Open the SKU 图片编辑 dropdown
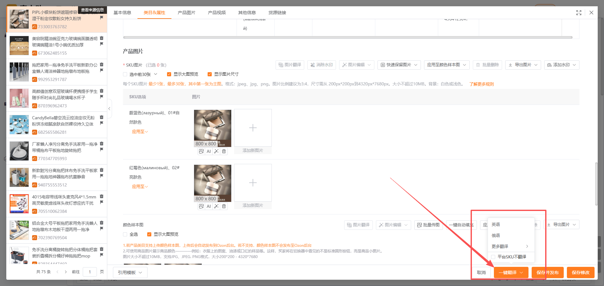The image size is (604, 286). click(x=357, y=65)
